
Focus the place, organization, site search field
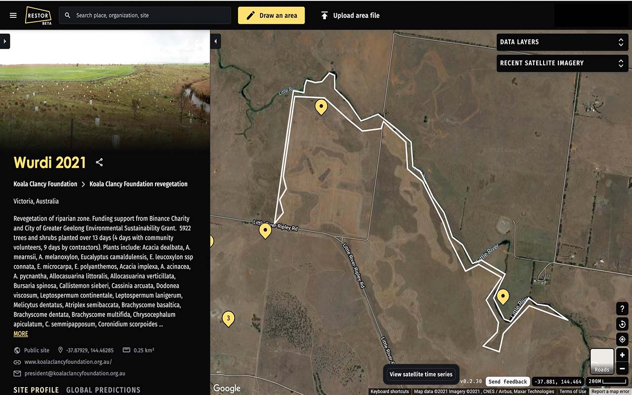(x=145, y=15)
